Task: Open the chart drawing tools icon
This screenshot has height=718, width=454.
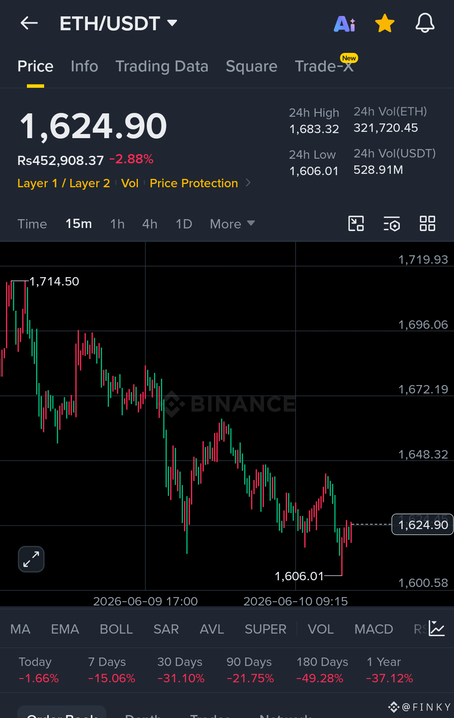Action: point(356,223)
